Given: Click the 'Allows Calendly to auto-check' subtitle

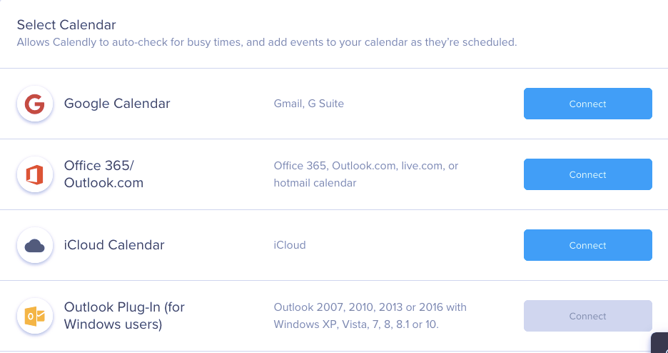Looking at the screenshot, I should coord(267,43).
